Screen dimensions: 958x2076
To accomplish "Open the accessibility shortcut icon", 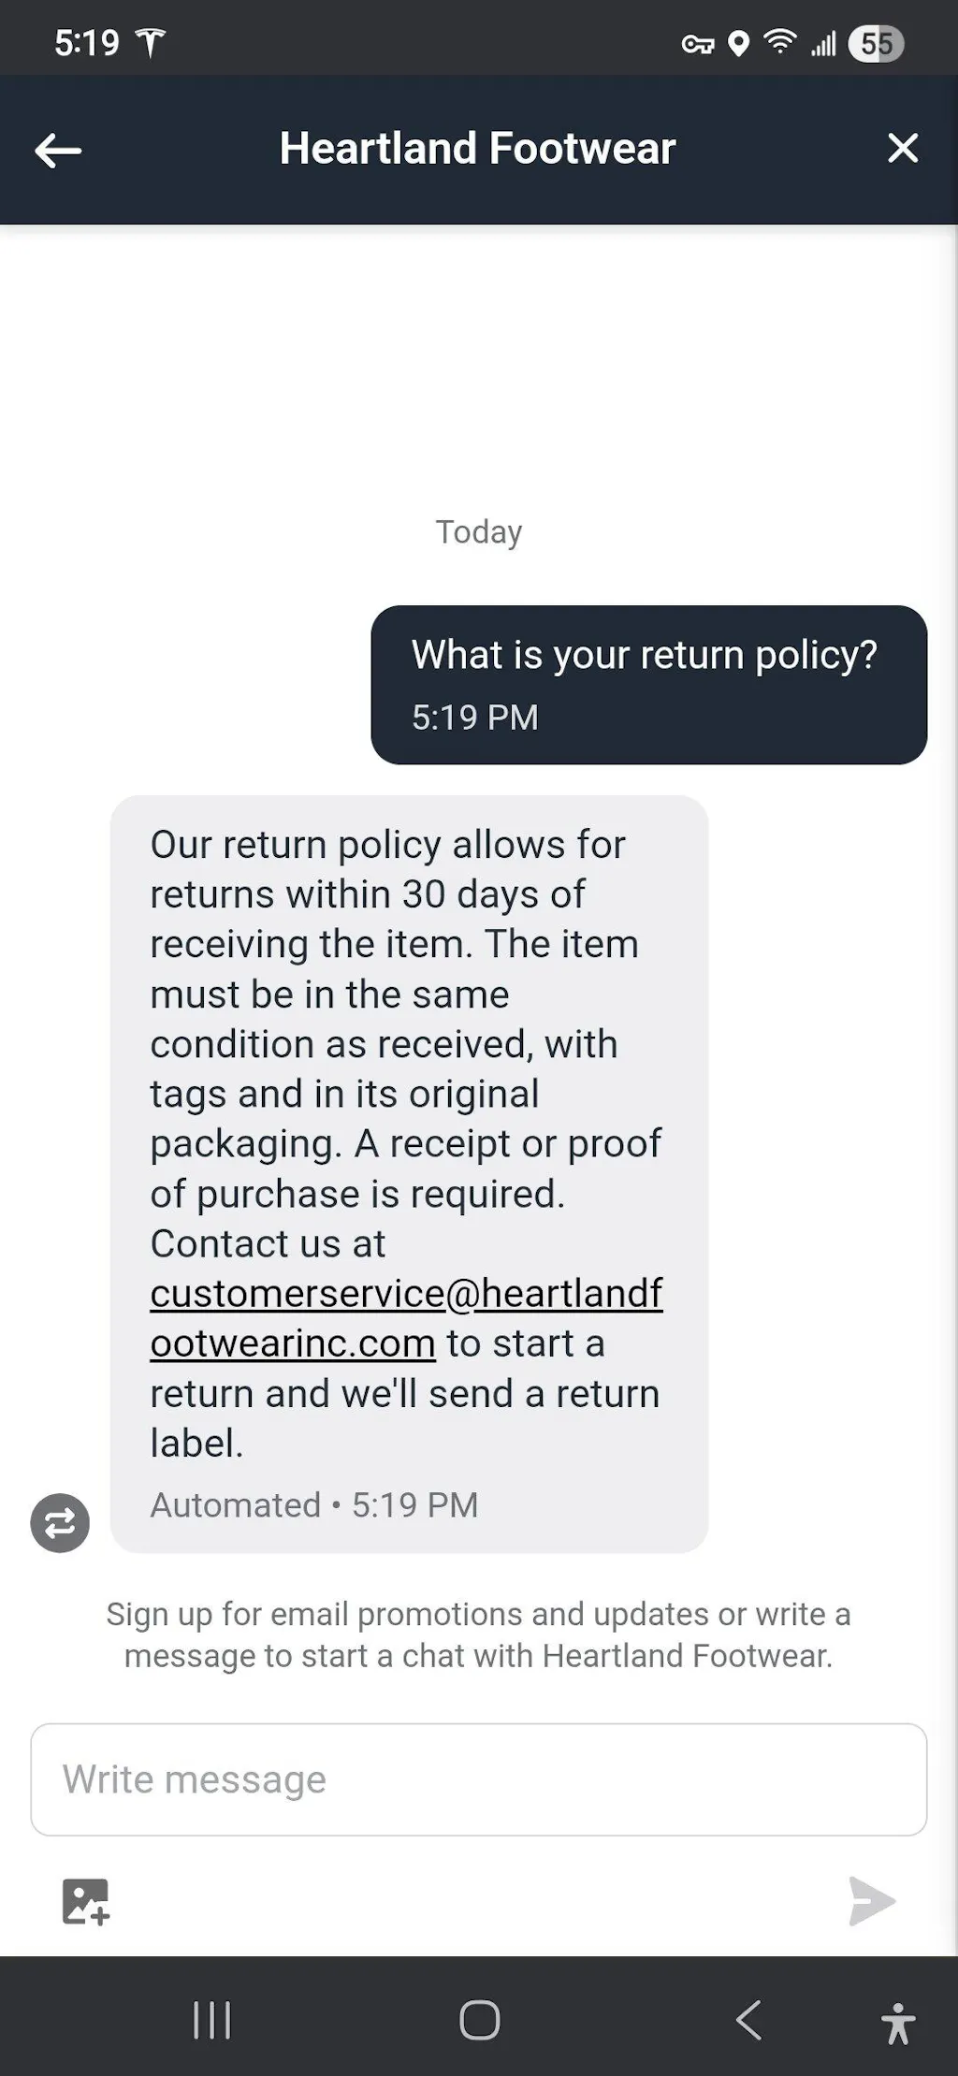I will (x=897, y=2023).
